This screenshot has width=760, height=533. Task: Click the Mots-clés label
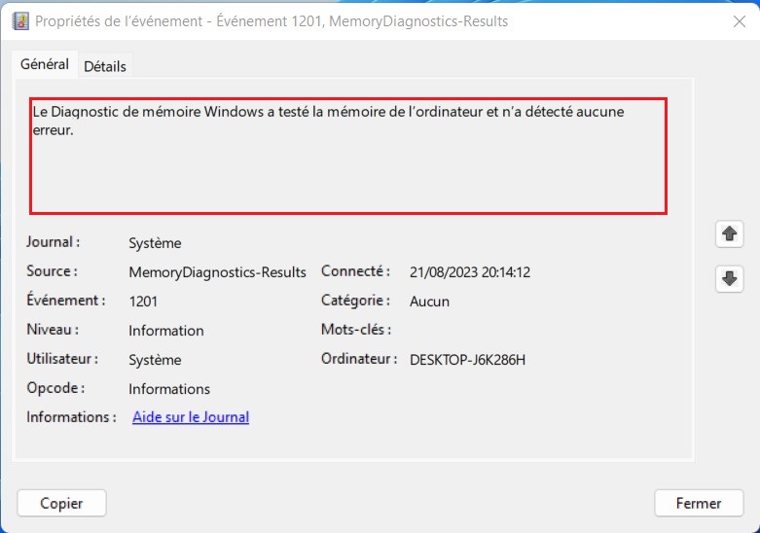click(356, 330)
